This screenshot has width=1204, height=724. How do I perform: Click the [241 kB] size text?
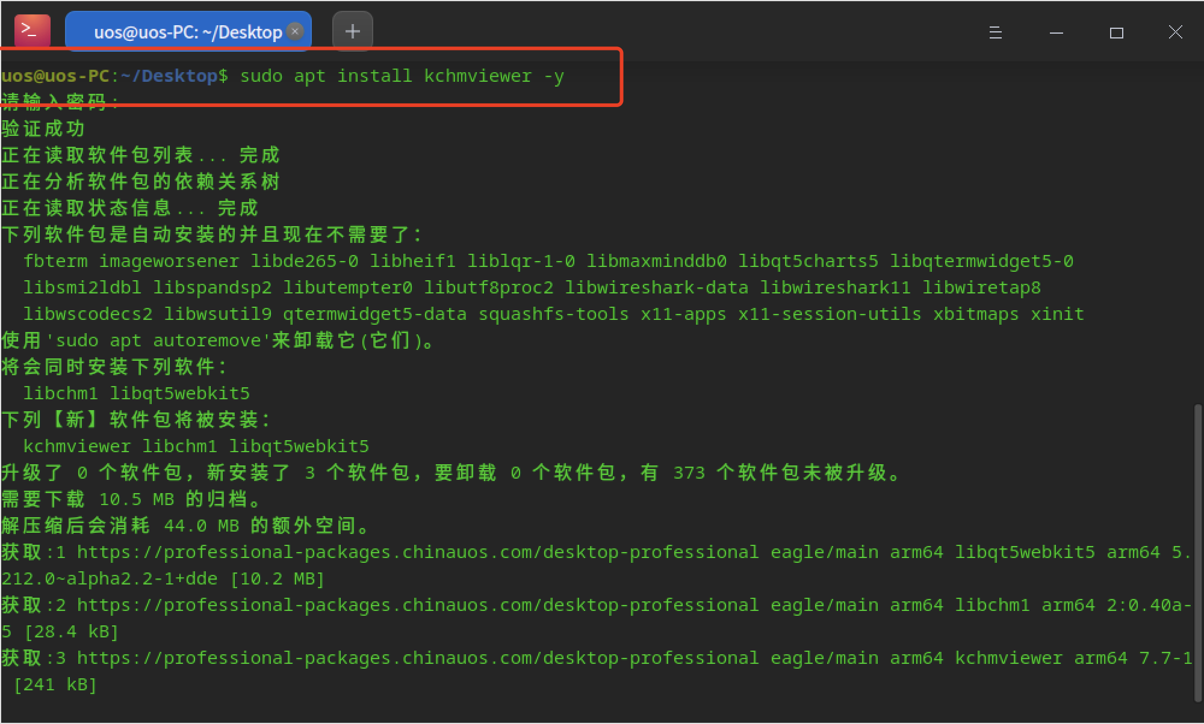[x=55, y=685]
